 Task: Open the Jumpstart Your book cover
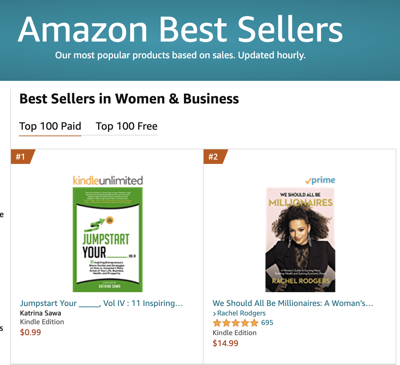108,240
